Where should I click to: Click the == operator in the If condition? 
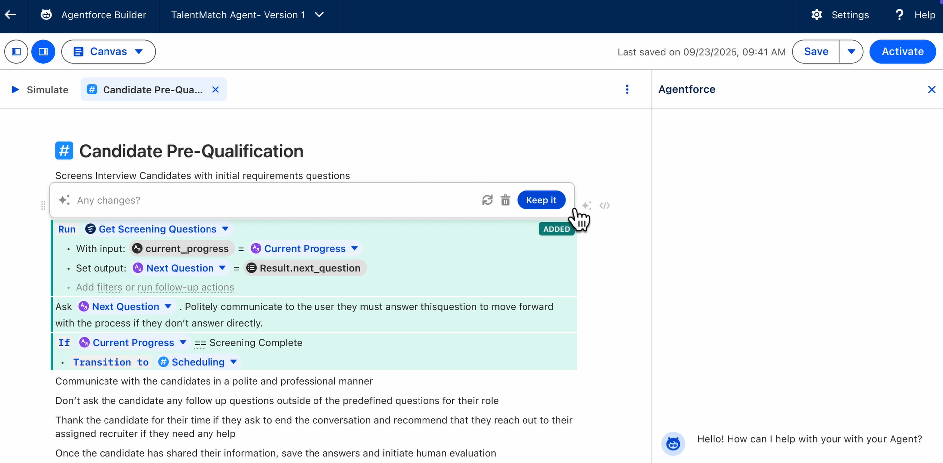pos(200,343)
